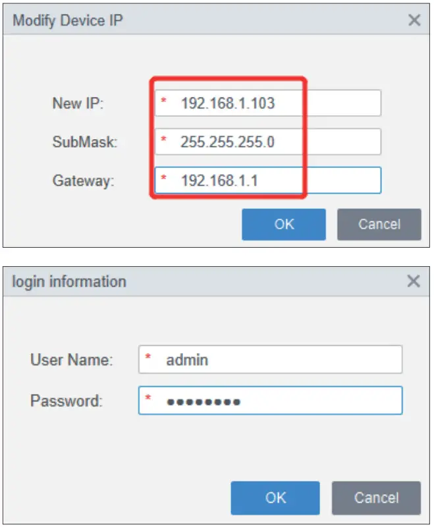This screenshot has height=527, width=434.
Task: Confirm with OK in Modify Device IP
Action: [284, 224]
